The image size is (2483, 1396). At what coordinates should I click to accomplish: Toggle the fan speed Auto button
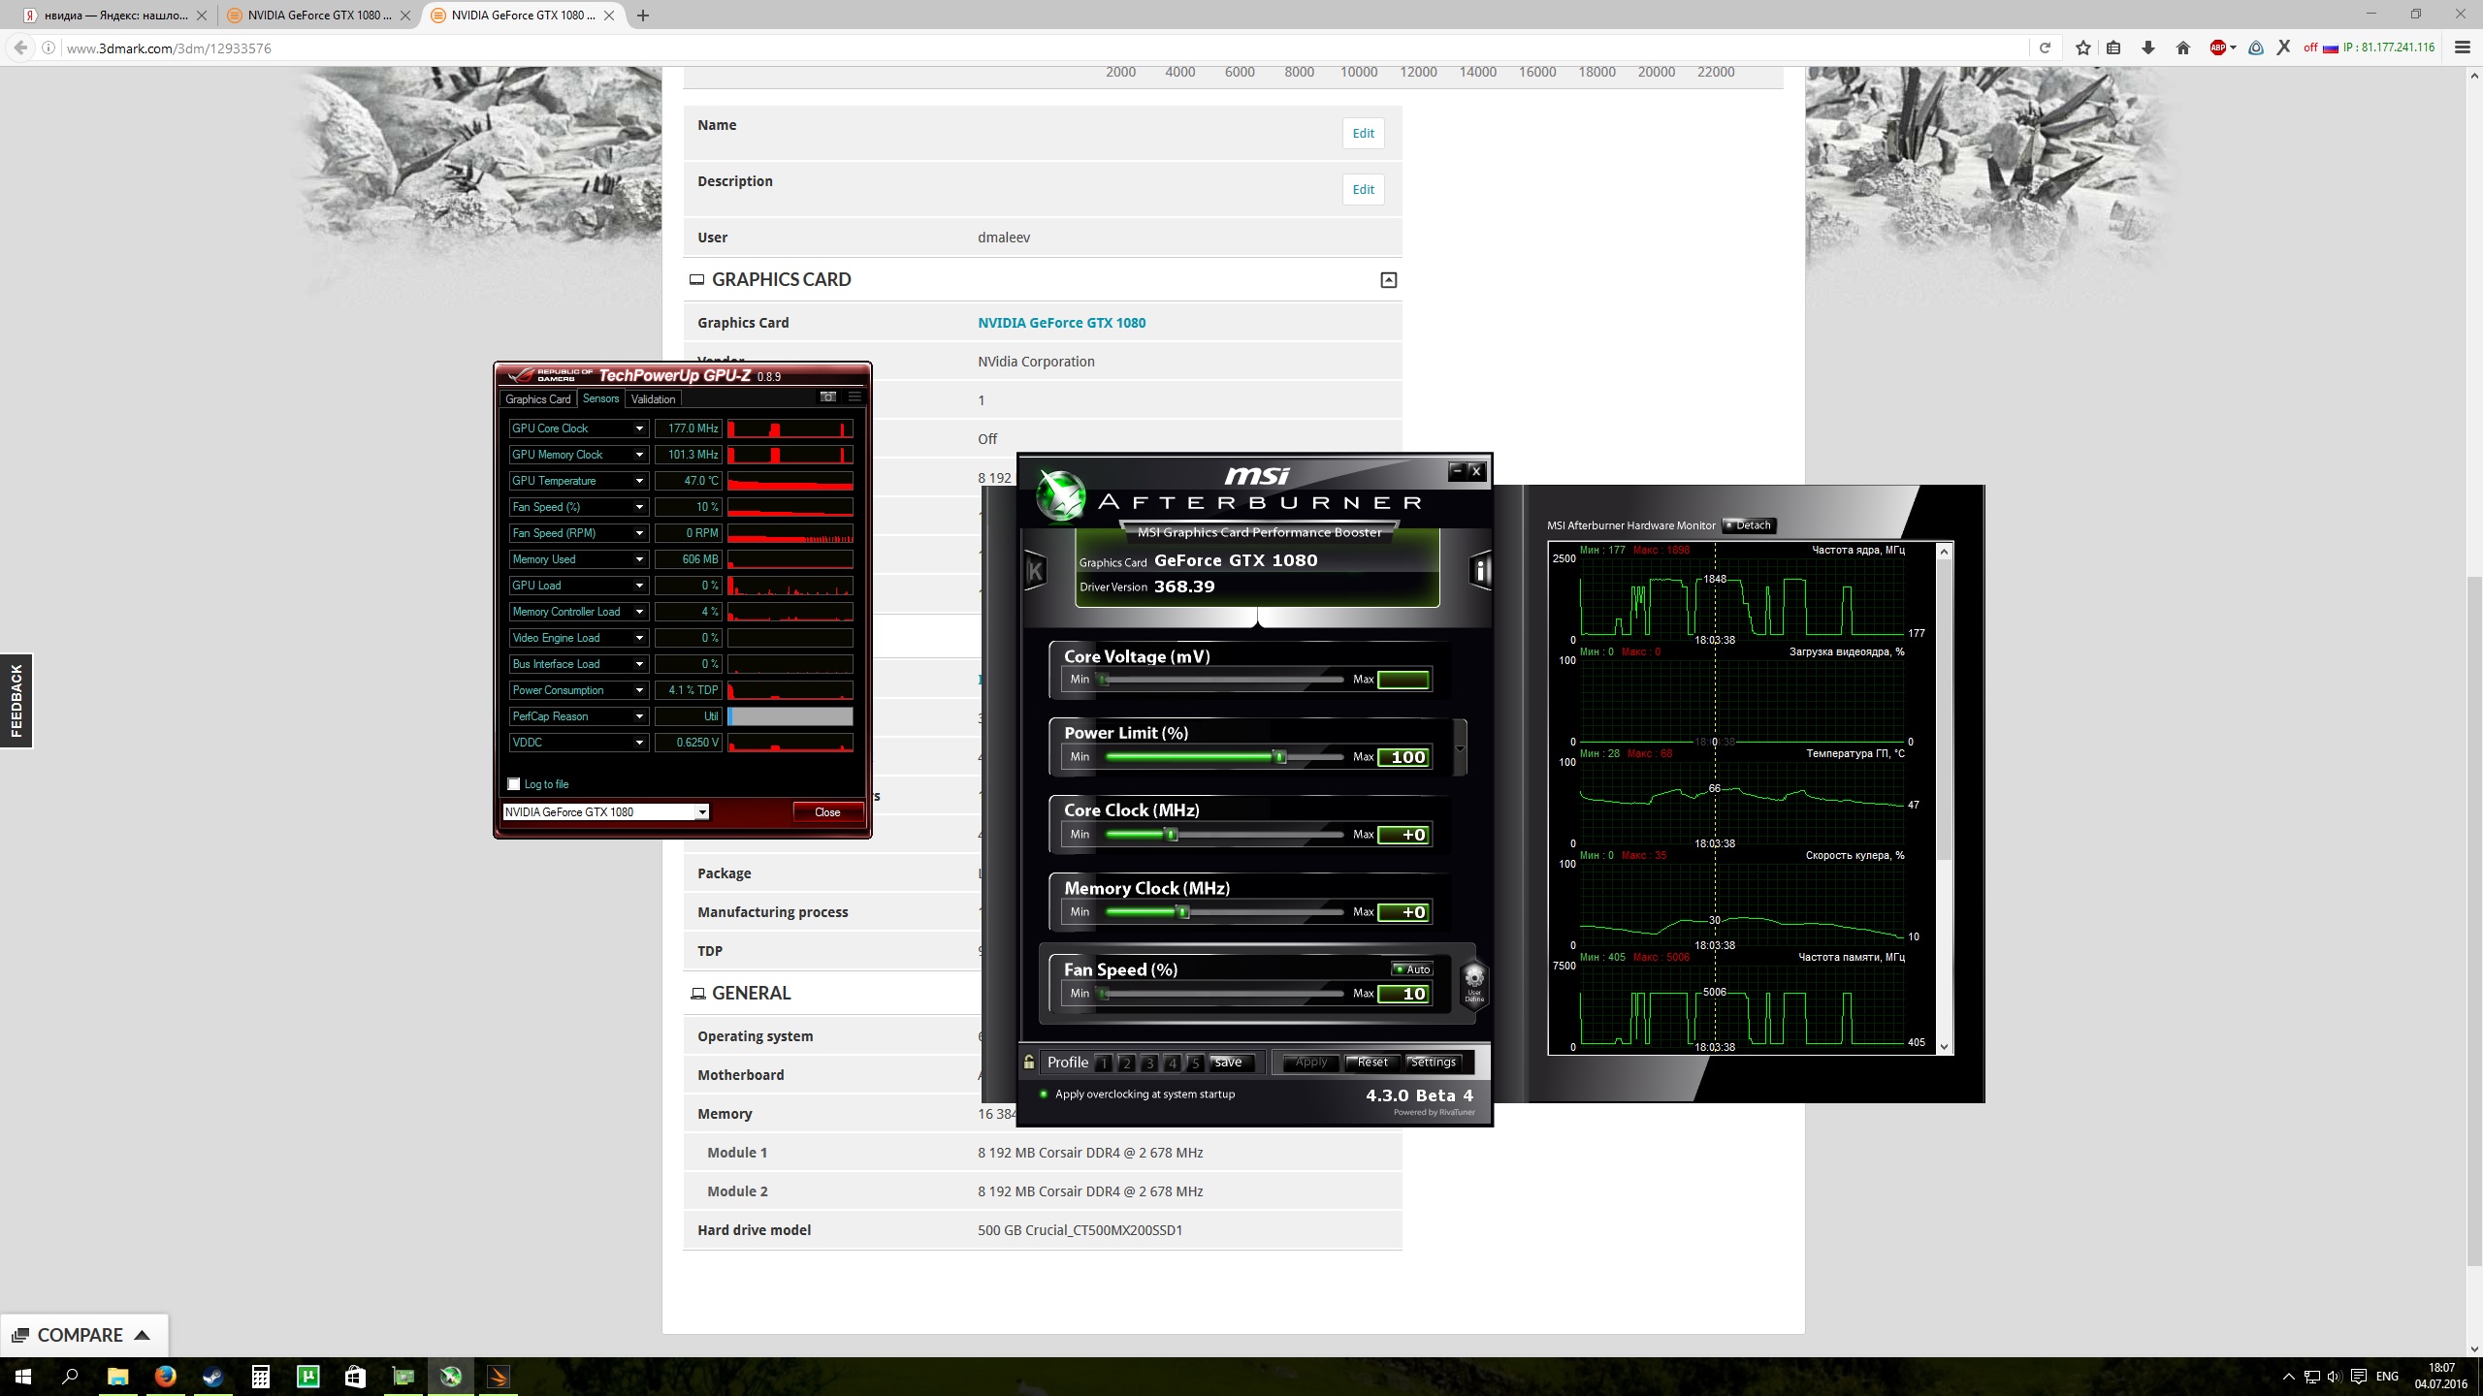point(1412,969)
